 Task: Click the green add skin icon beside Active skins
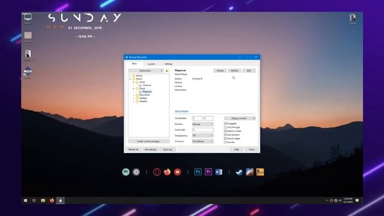pyautogui.click(x=167, y=71)
